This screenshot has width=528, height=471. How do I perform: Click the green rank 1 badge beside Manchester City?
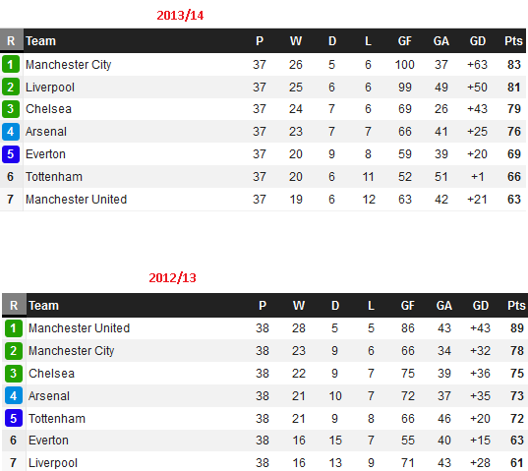click(11, 64)
